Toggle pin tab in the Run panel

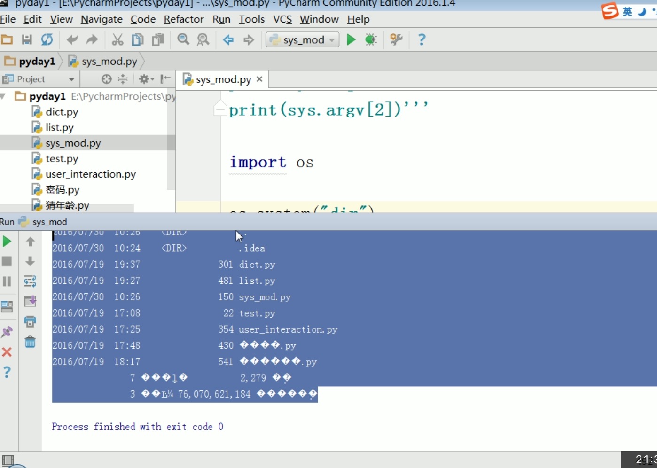[7, 332]
